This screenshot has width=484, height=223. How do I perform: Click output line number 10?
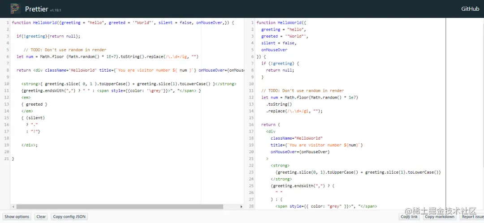click(251, 84)
